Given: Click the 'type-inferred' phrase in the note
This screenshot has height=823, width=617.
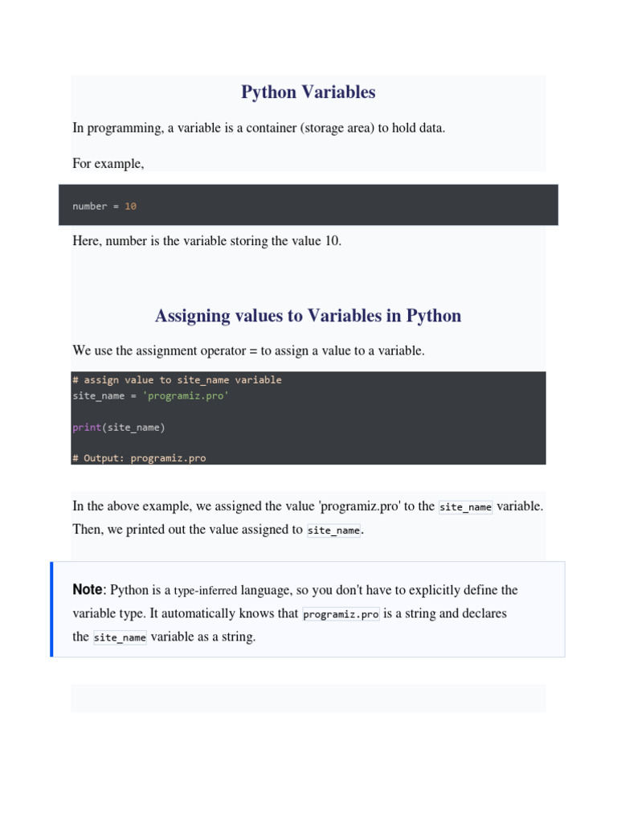Looking at the screenshot, I should click(205, 591).
